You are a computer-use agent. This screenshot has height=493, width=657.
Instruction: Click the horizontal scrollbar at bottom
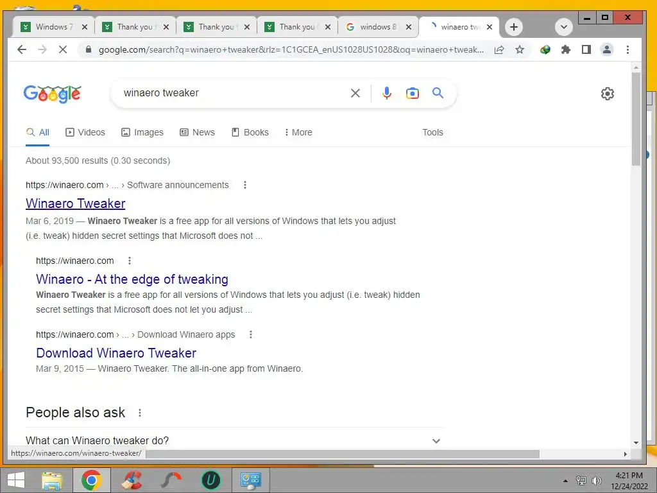click(x=343, y=454)
